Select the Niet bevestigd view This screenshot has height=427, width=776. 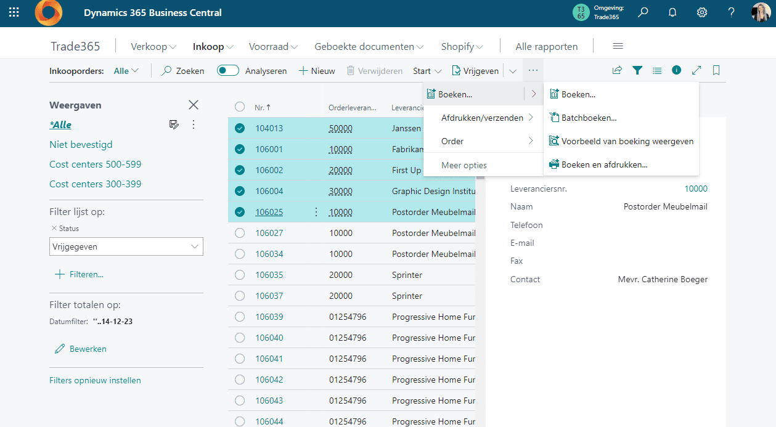(81, 144)
